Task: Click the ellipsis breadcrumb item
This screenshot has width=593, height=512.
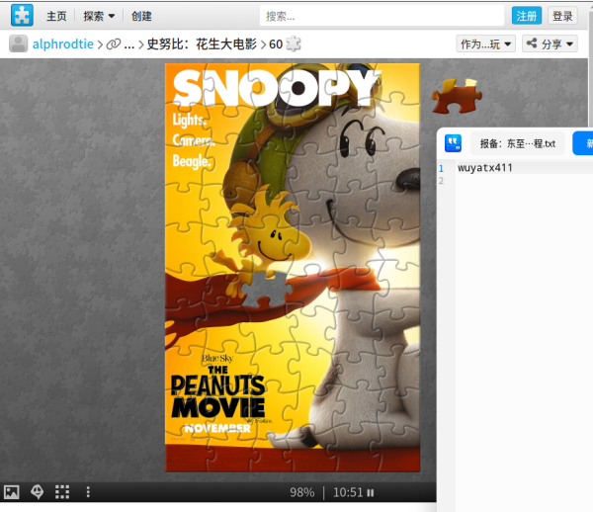Action: pyautogui.click(x=128, y=44)
